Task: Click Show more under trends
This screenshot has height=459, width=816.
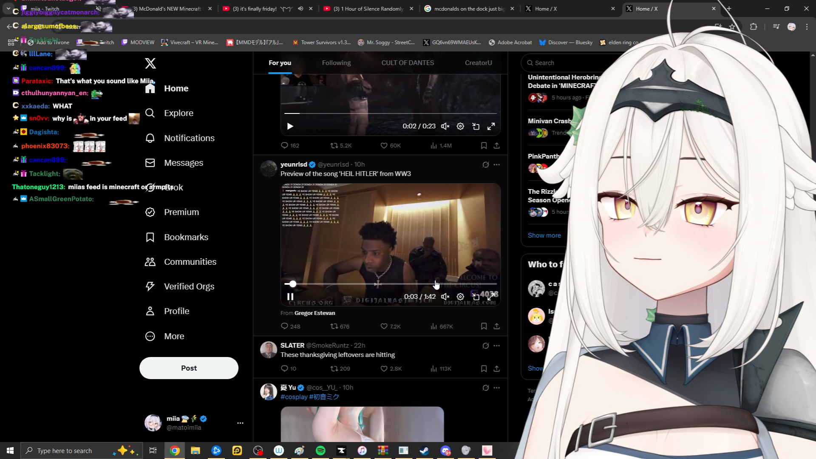Action: tap(544, 235)
